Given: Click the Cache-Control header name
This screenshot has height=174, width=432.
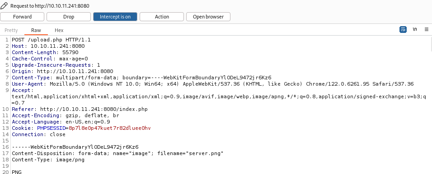Looking at the screenshot, I should (x=32, y=59).
